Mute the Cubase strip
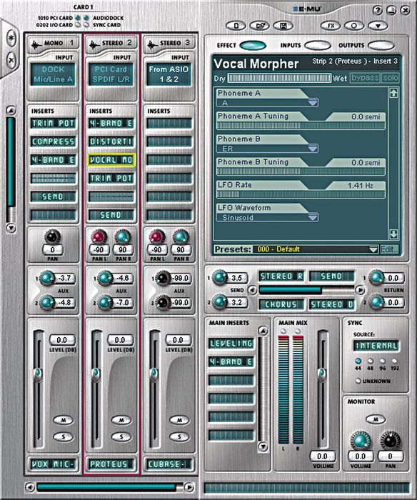 coord(179,420)
